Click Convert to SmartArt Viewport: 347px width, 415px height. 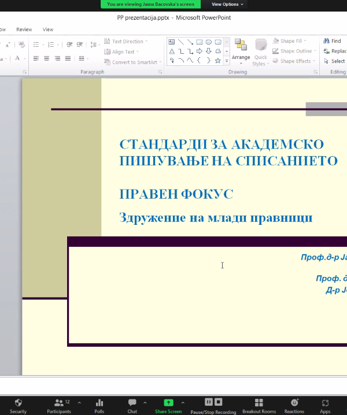(131, 62)
